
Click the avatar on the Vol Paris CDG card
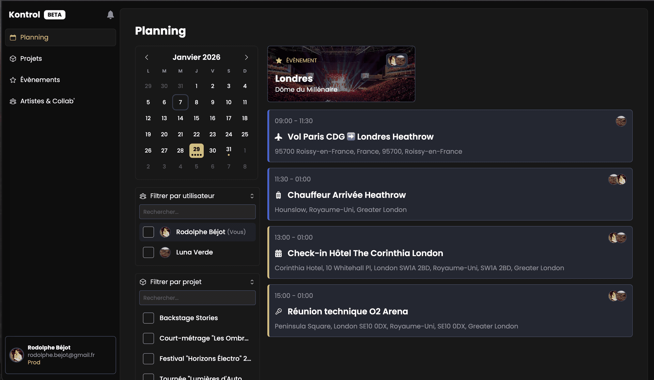[621, 121]
